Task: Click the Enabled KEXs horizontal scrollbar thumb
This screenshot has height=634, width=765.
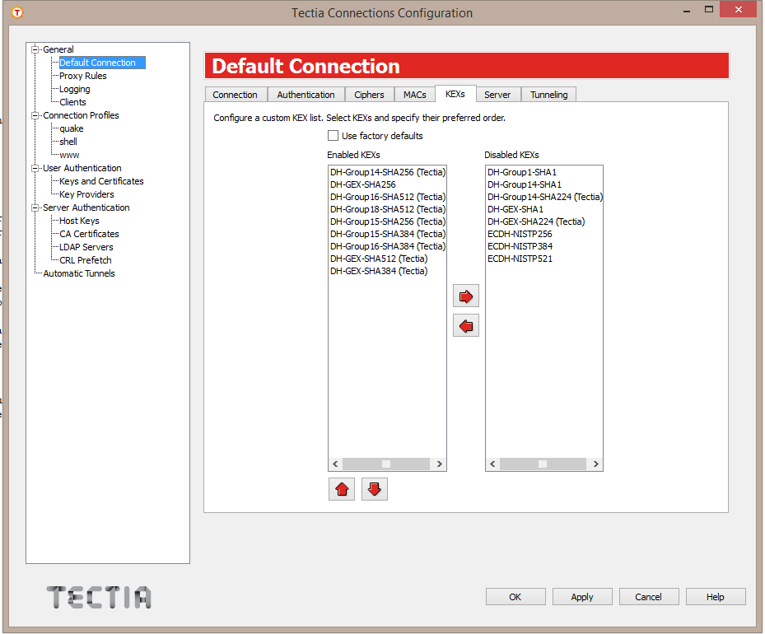Action: (386, 464)
